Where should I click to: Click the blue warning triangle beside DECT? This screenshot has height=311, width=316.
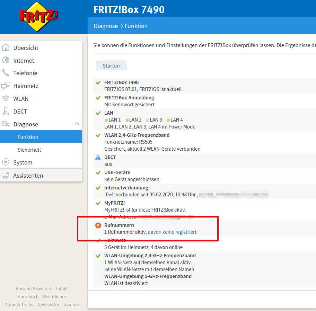click(98, 158)
